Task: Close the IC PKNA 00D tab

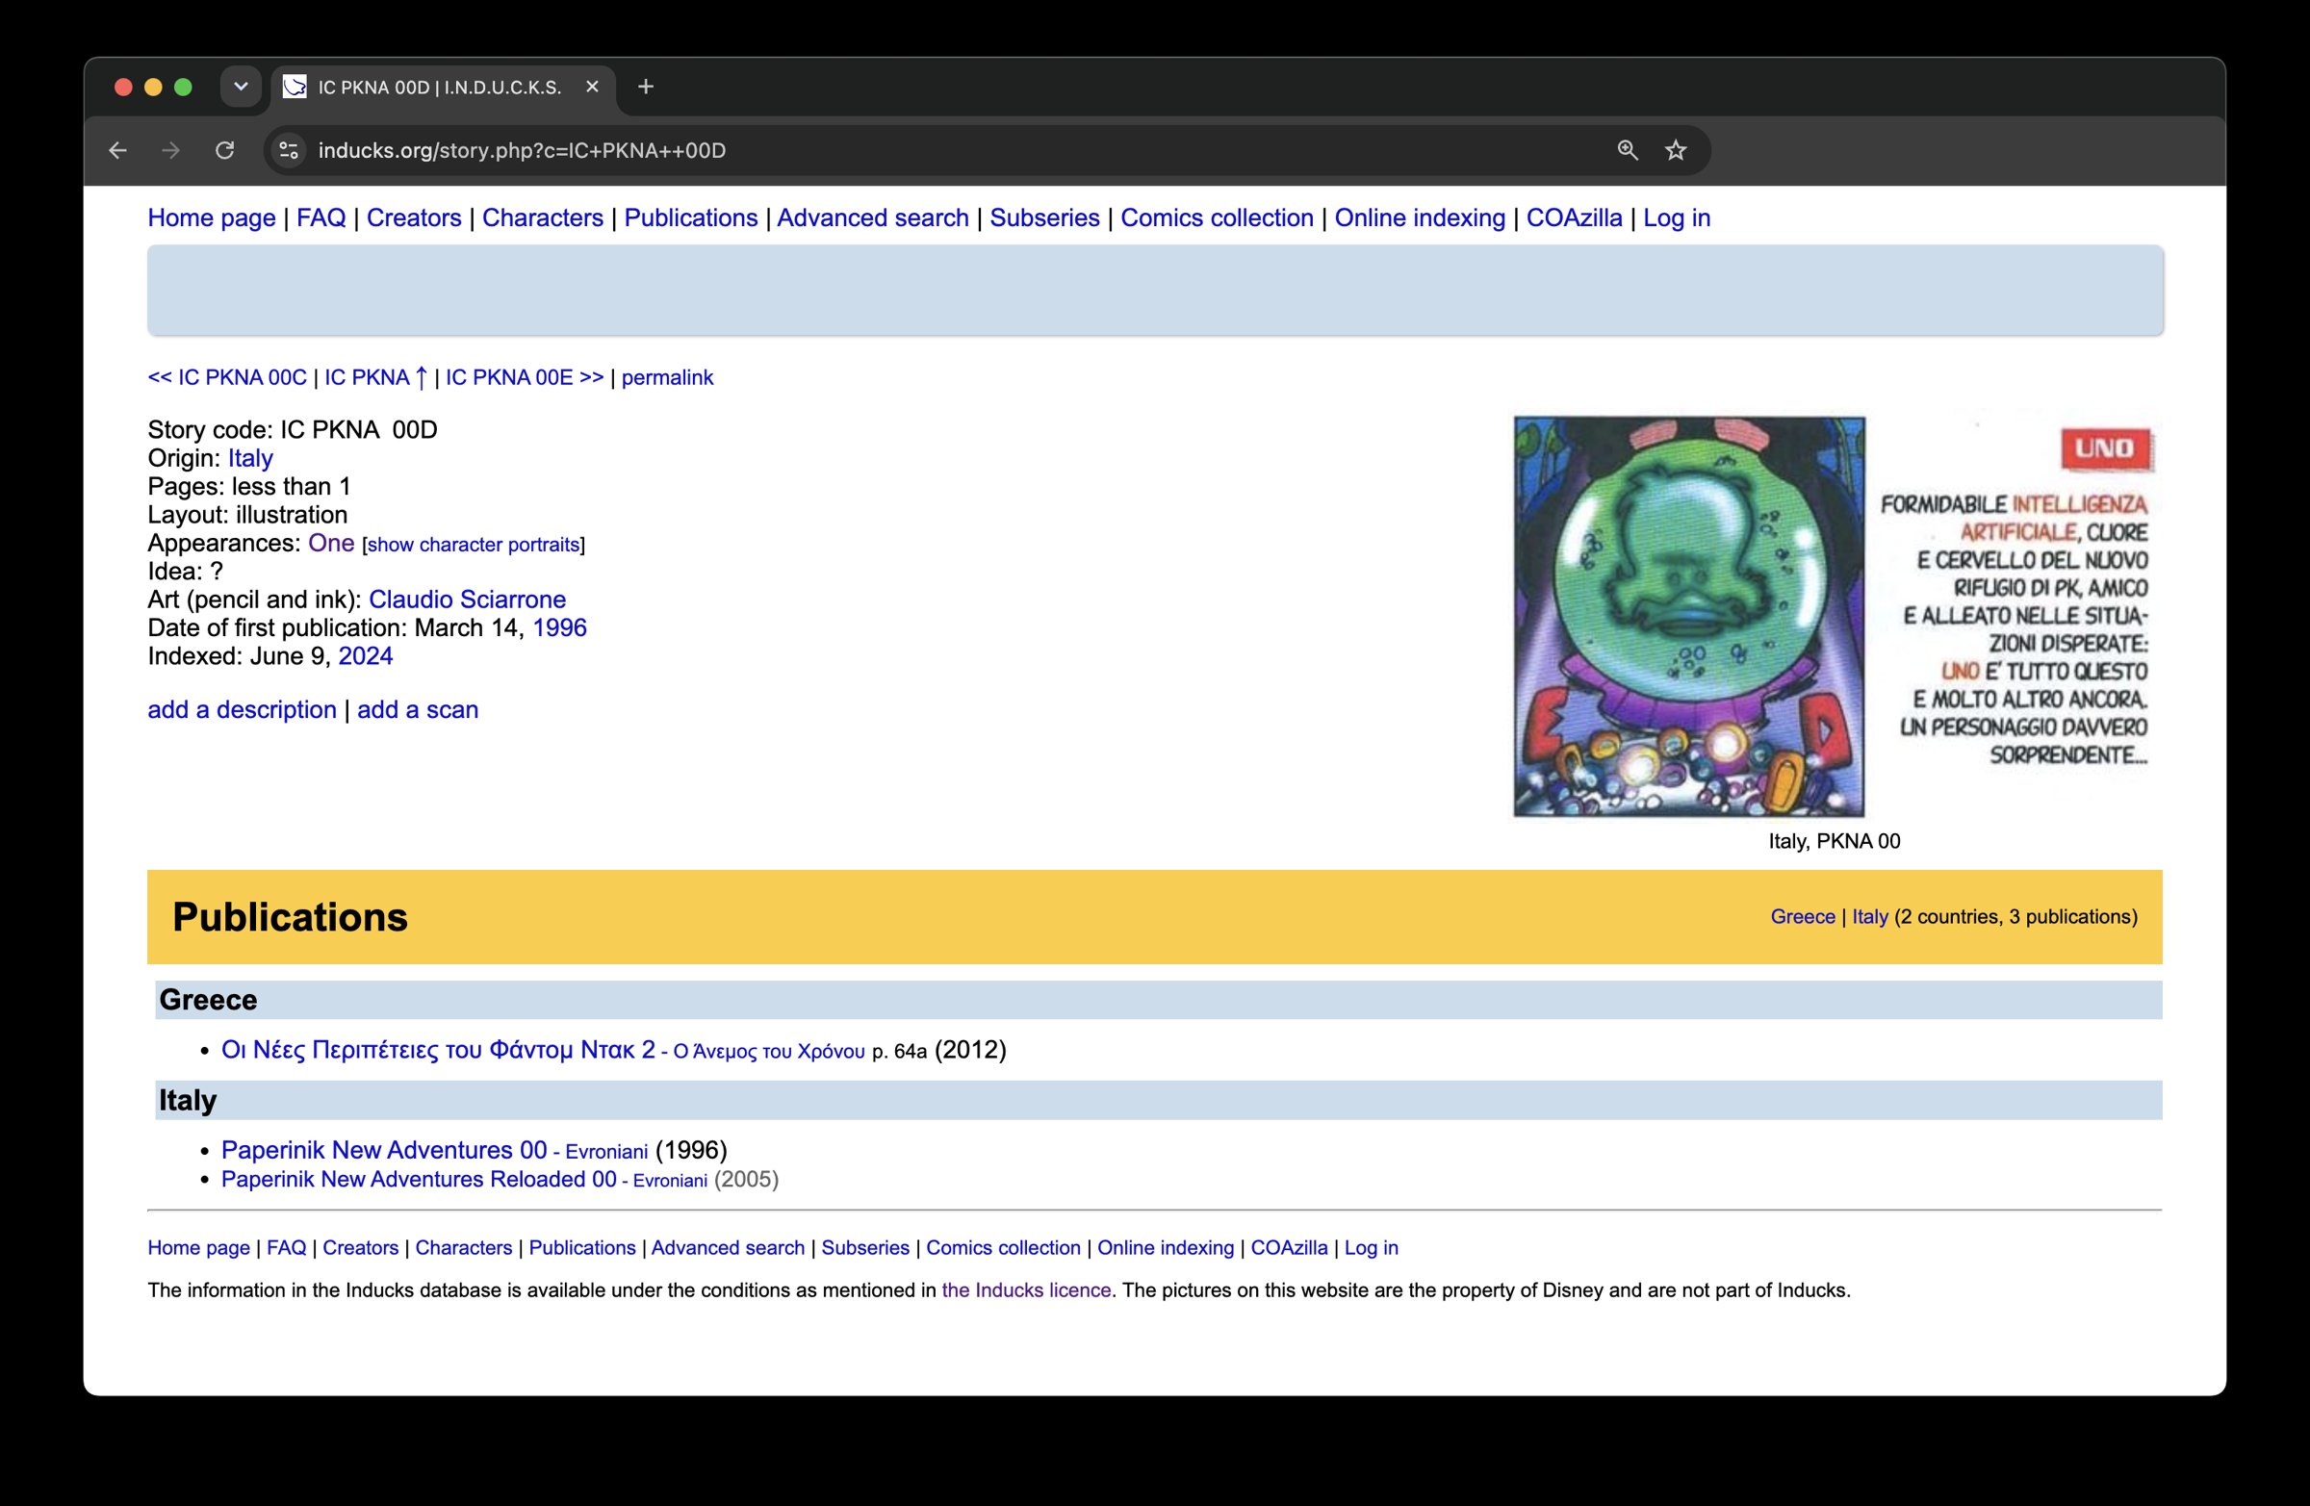Action: 592,88
